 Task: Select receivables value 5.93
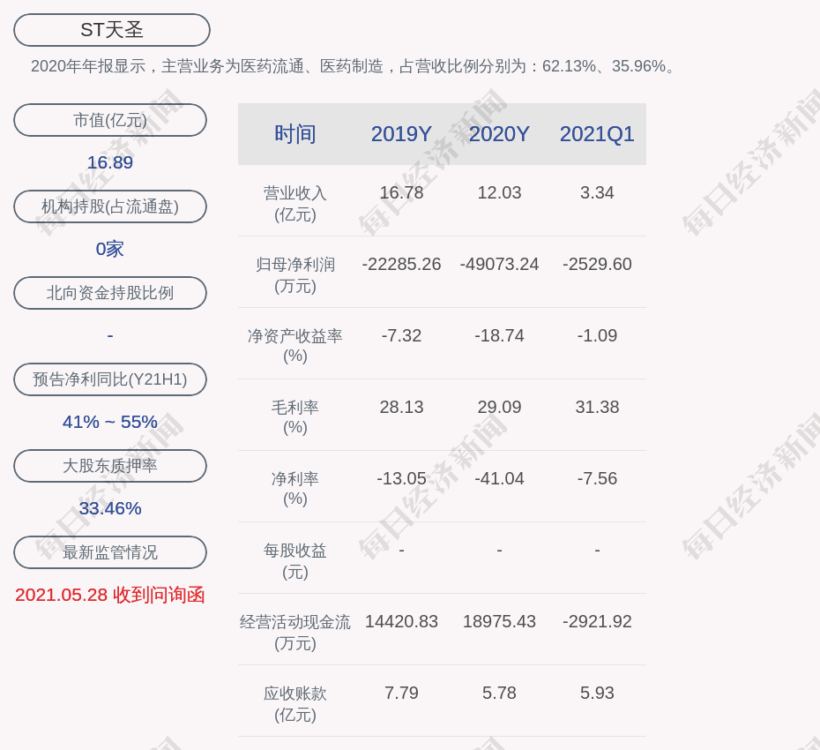pos(597,693)
